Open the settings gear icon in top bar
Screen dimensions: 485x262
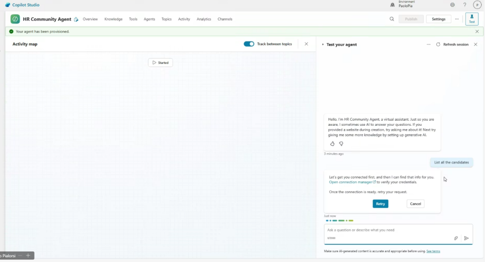(x=452, y=5)
